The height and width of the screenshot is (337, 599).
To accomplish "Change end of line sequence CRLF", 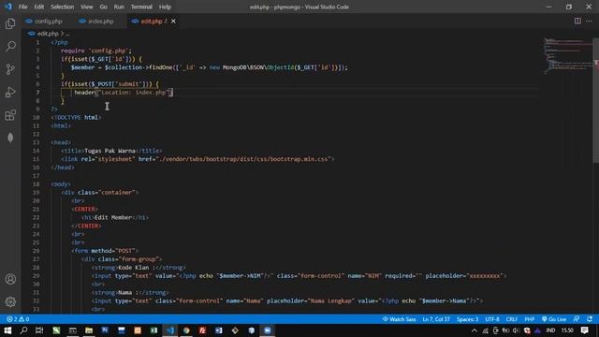I will coord(511,319).
